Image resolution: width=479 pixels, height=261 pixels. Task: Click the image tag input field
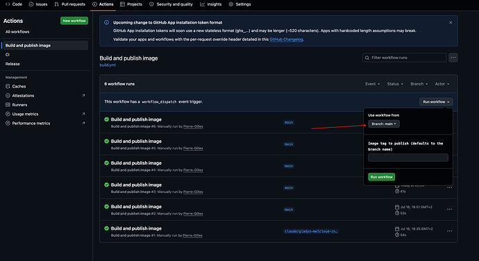[x=408, y=158]
